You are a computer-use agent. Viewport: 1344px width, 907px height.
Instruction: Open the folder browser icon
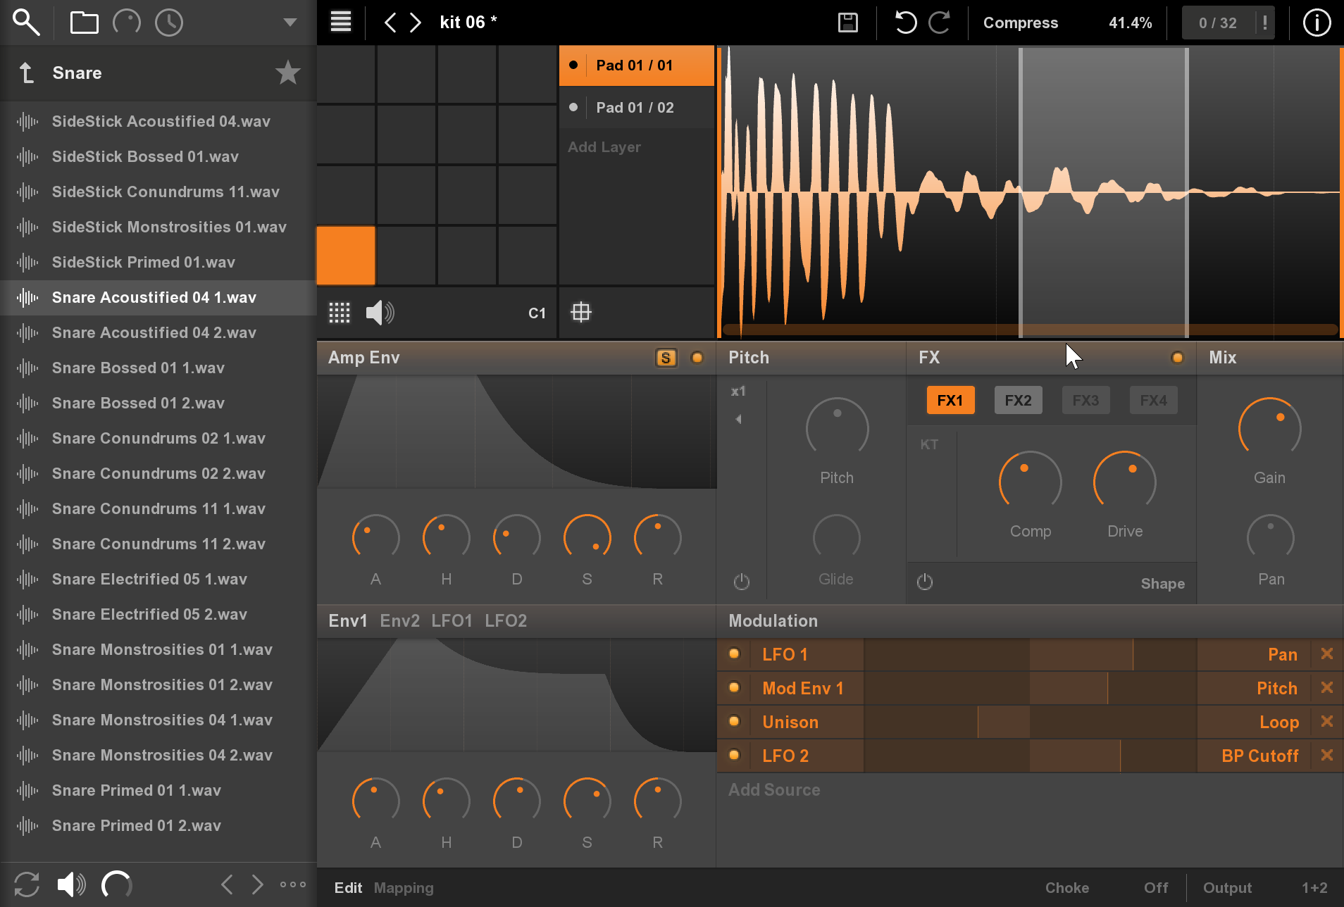[84, 23]
